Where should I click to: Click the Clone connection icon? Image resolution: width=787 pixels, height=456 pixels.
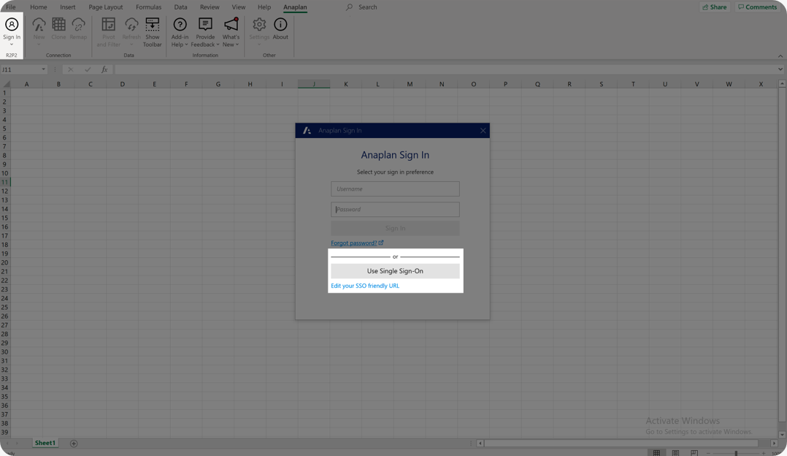coord(58,25)
